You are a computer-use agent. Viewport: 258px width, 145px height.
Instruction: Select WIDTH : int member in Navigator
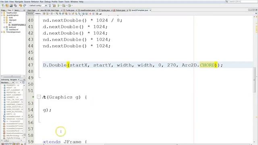[11, 114]
